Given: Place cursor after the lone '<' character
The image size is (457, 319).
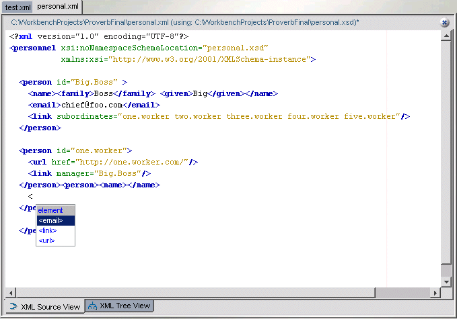Looking at the screenshot, I should pyautogui.click(x=33, y=196).
